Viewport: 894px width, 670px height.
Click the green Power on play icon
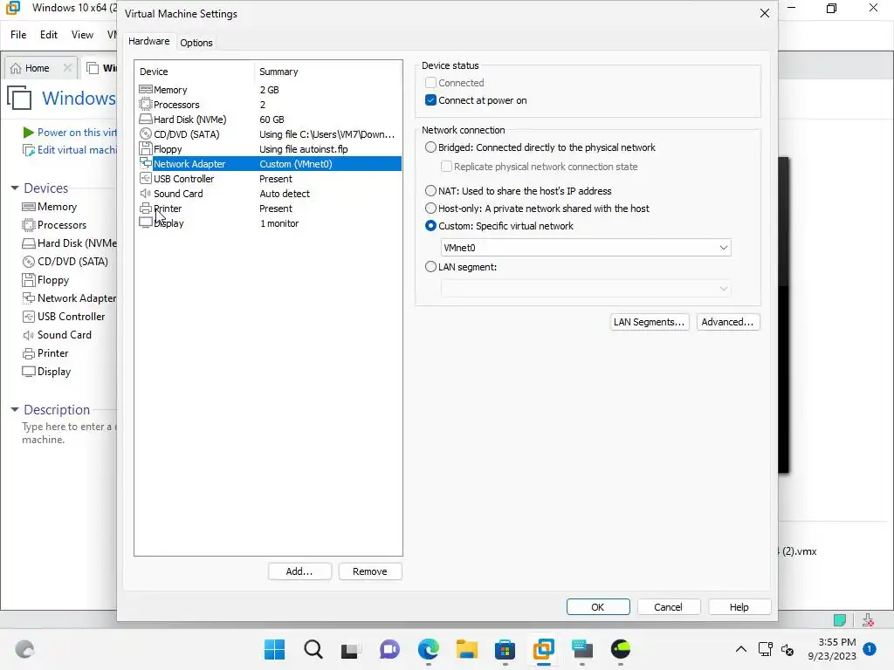tap(28, 133)
